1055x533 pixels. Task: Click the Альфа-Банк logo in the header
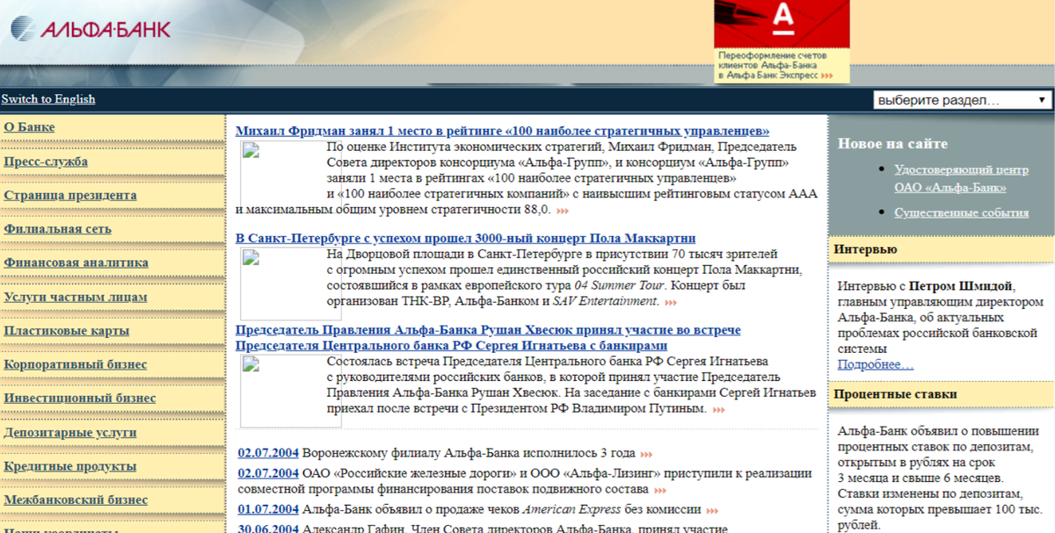[x=90, y=29]
